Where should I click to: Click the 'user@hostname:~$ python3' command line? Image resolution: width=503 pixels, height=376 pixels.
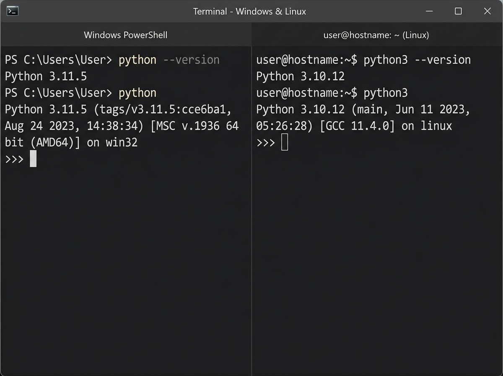[x=332, y=93]
